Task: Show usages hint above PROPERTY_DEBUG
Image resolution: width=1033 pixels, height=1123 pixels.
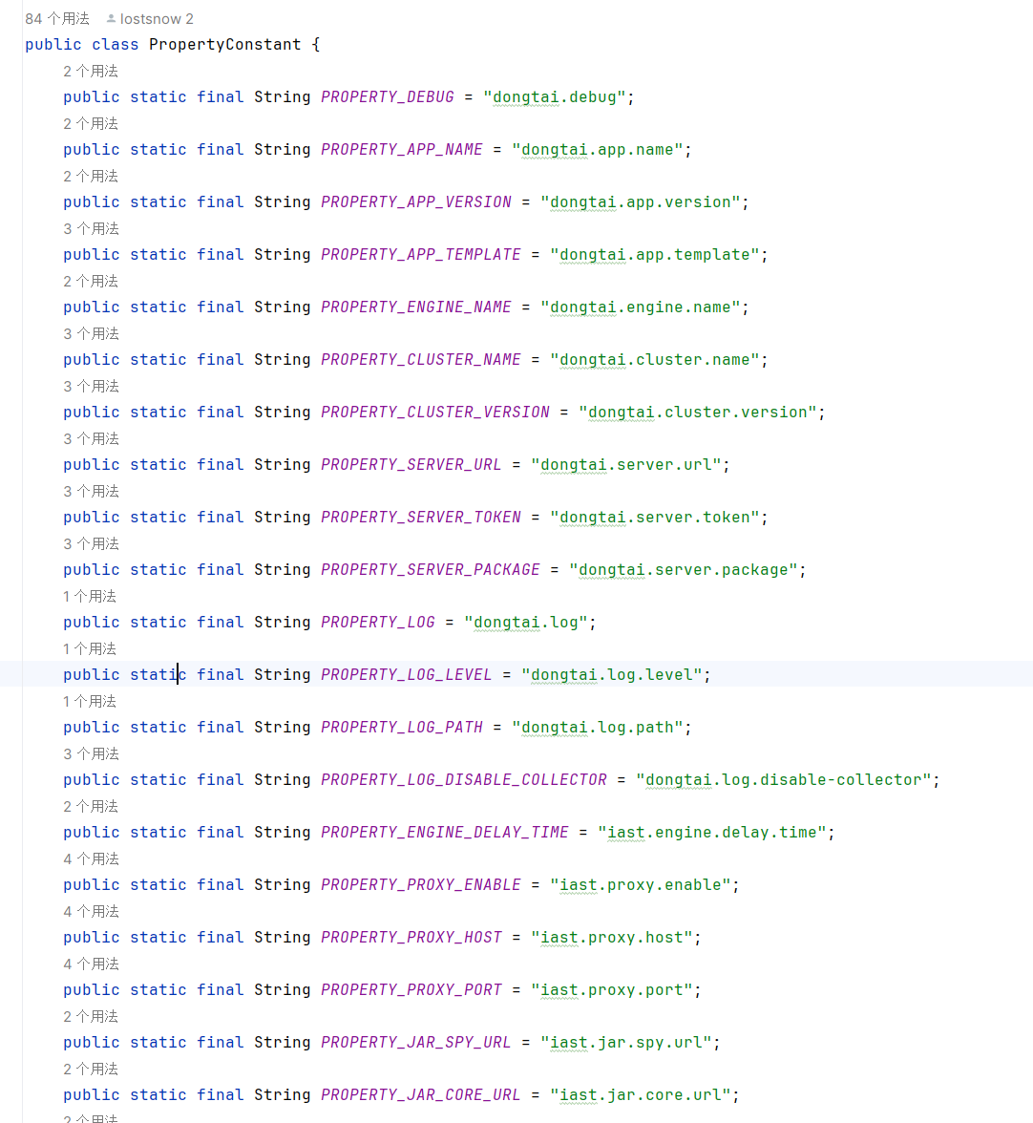Action: [x=91, y=72]
